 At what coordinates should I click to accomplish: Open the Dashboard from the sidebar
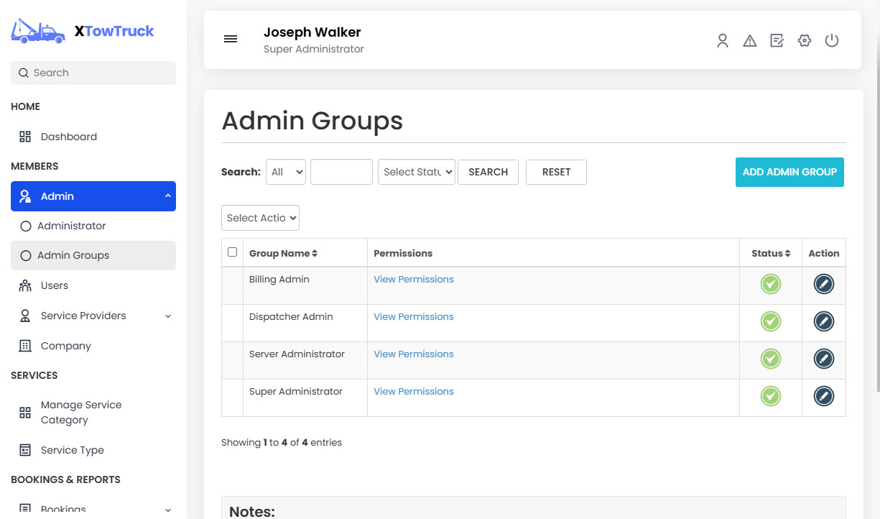point(68,137)
